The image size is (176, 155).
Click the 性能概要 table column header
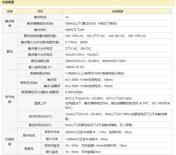[117, 11]
